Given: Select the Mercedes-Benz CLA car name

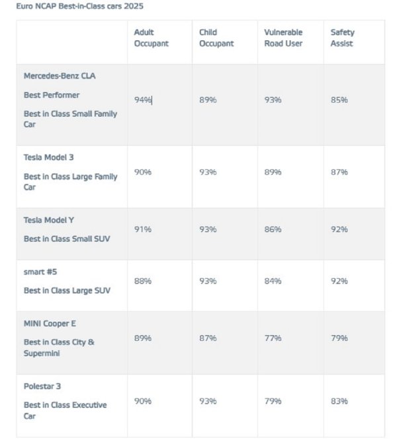Looking at the screenshot, I should click(x=59, y=76).
